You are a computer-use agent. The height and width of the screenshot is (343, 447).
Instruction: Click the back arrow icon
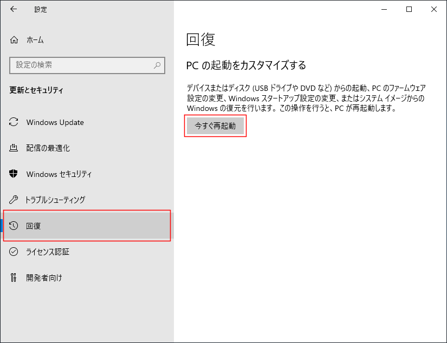[14, 9]
